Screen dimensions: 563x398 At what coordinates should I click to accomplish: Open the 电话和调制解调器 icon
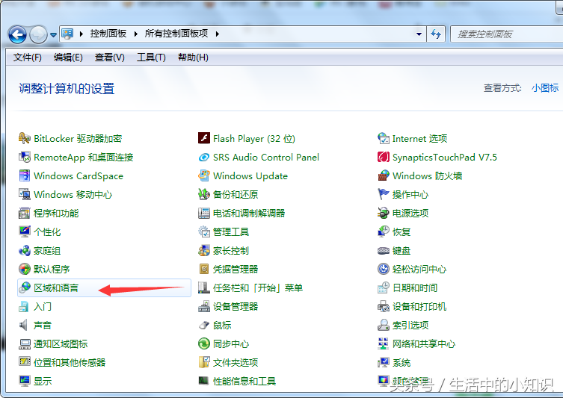[204, 213]
